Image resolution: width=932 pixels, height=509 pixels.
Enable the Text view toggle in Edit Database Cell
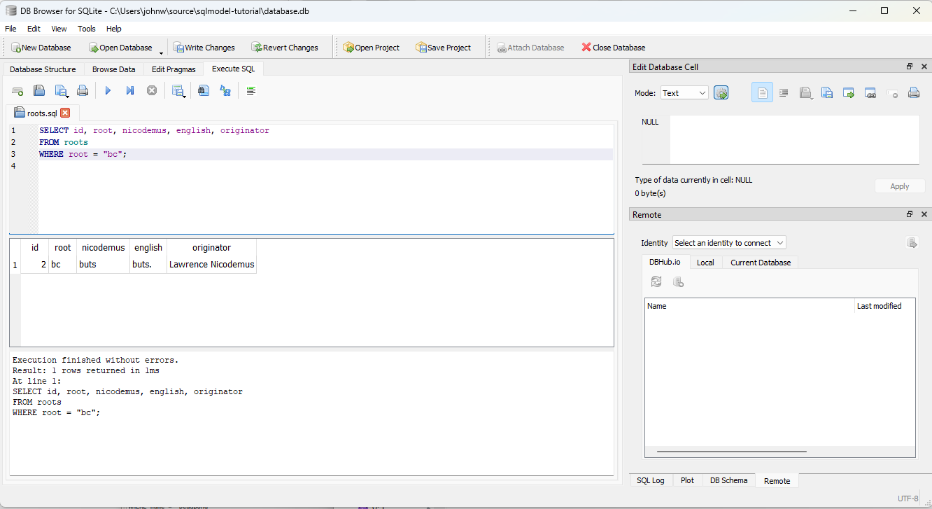762,92
